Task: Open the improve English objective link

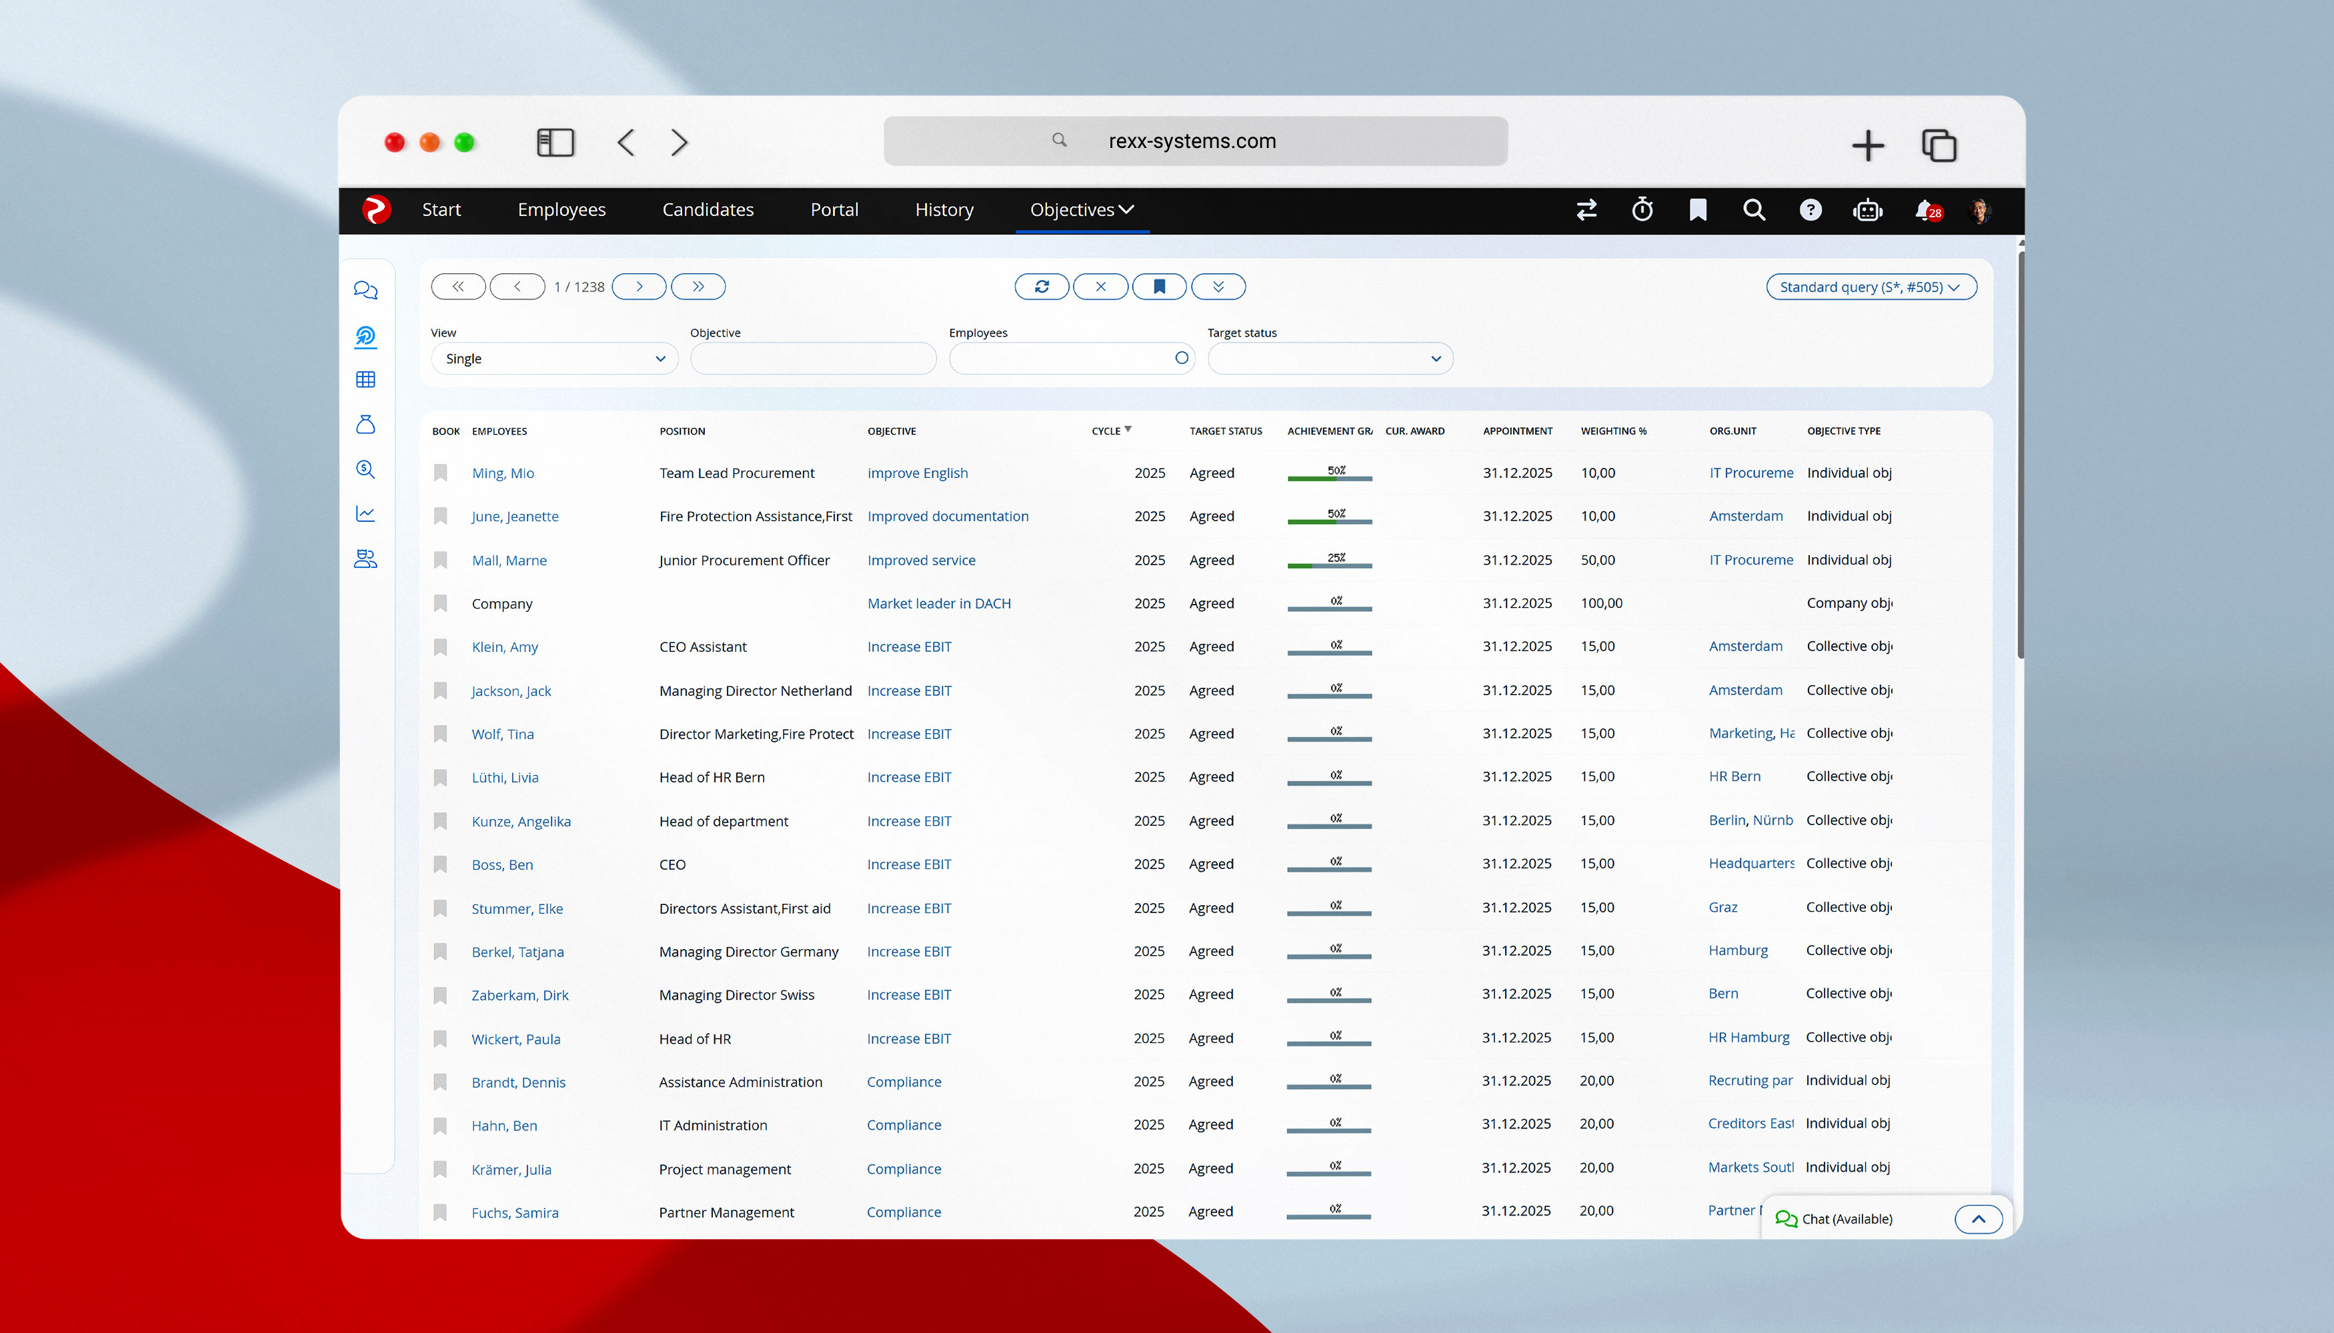Action: coord(917,473)
